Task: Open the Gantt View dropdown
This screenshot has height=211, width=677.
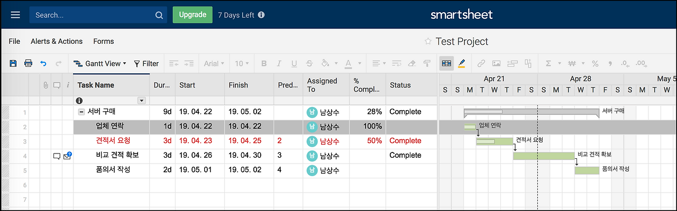Action: [x=100, y=63]
